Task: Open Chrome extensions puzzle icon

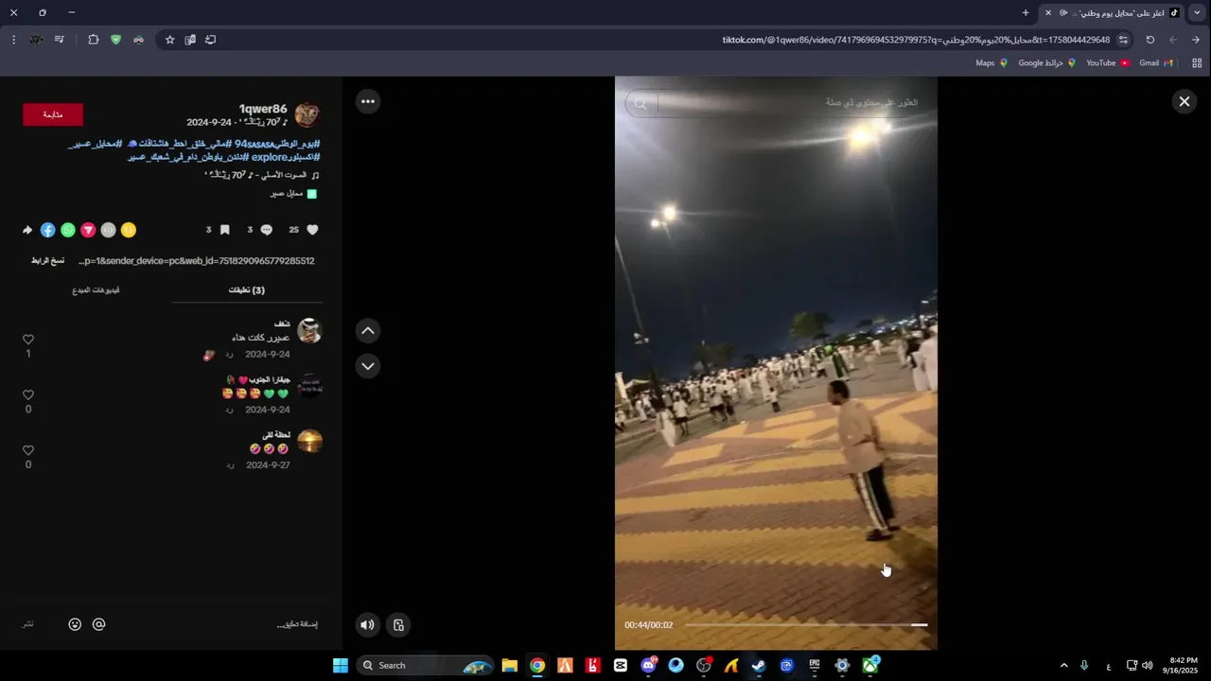Action: [93, 40]
